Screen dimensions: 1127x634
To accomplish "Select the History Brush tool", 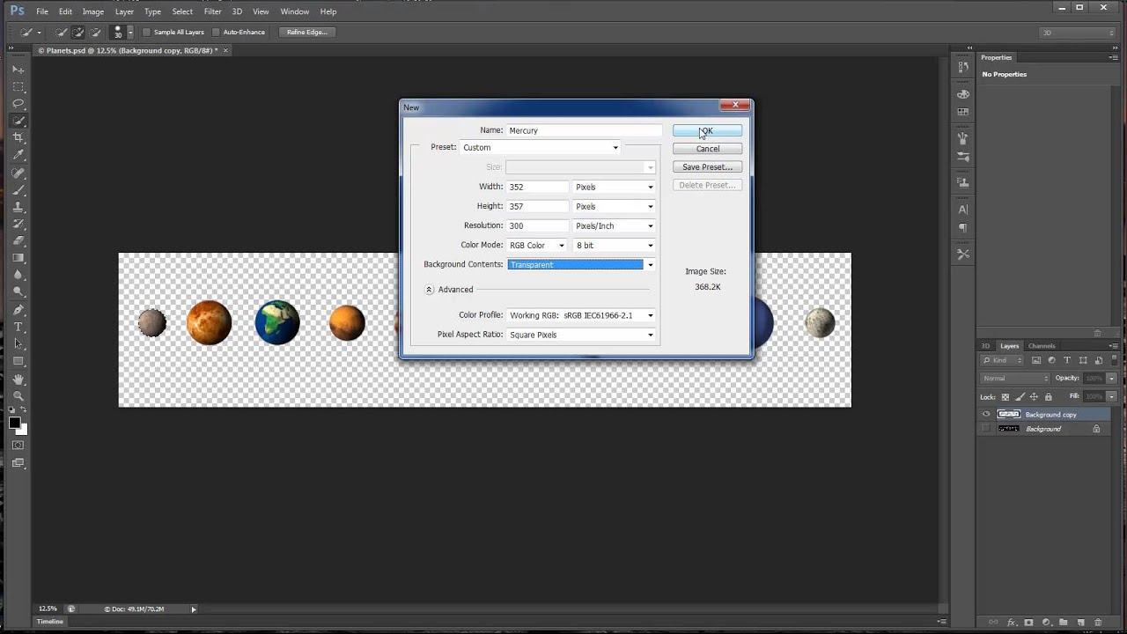I will pos(18,224).
